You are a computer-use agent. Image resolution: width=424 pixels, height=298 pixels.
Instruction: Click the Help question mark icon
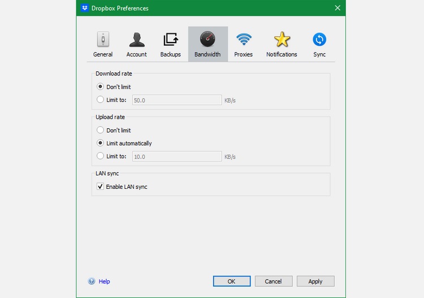click(92, 281)
